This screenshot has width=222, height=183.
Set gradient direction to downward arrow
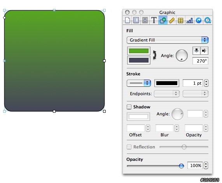pos(196,51)
